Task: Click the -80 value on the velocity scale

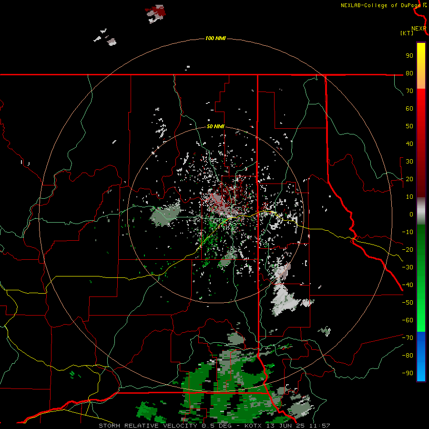Action: click(x=408, y=356)
